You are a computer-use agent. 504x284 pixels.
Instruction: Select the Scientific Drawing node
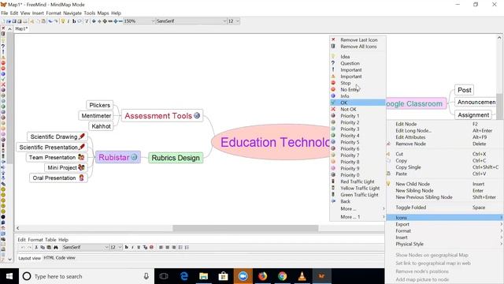[57, 136]
